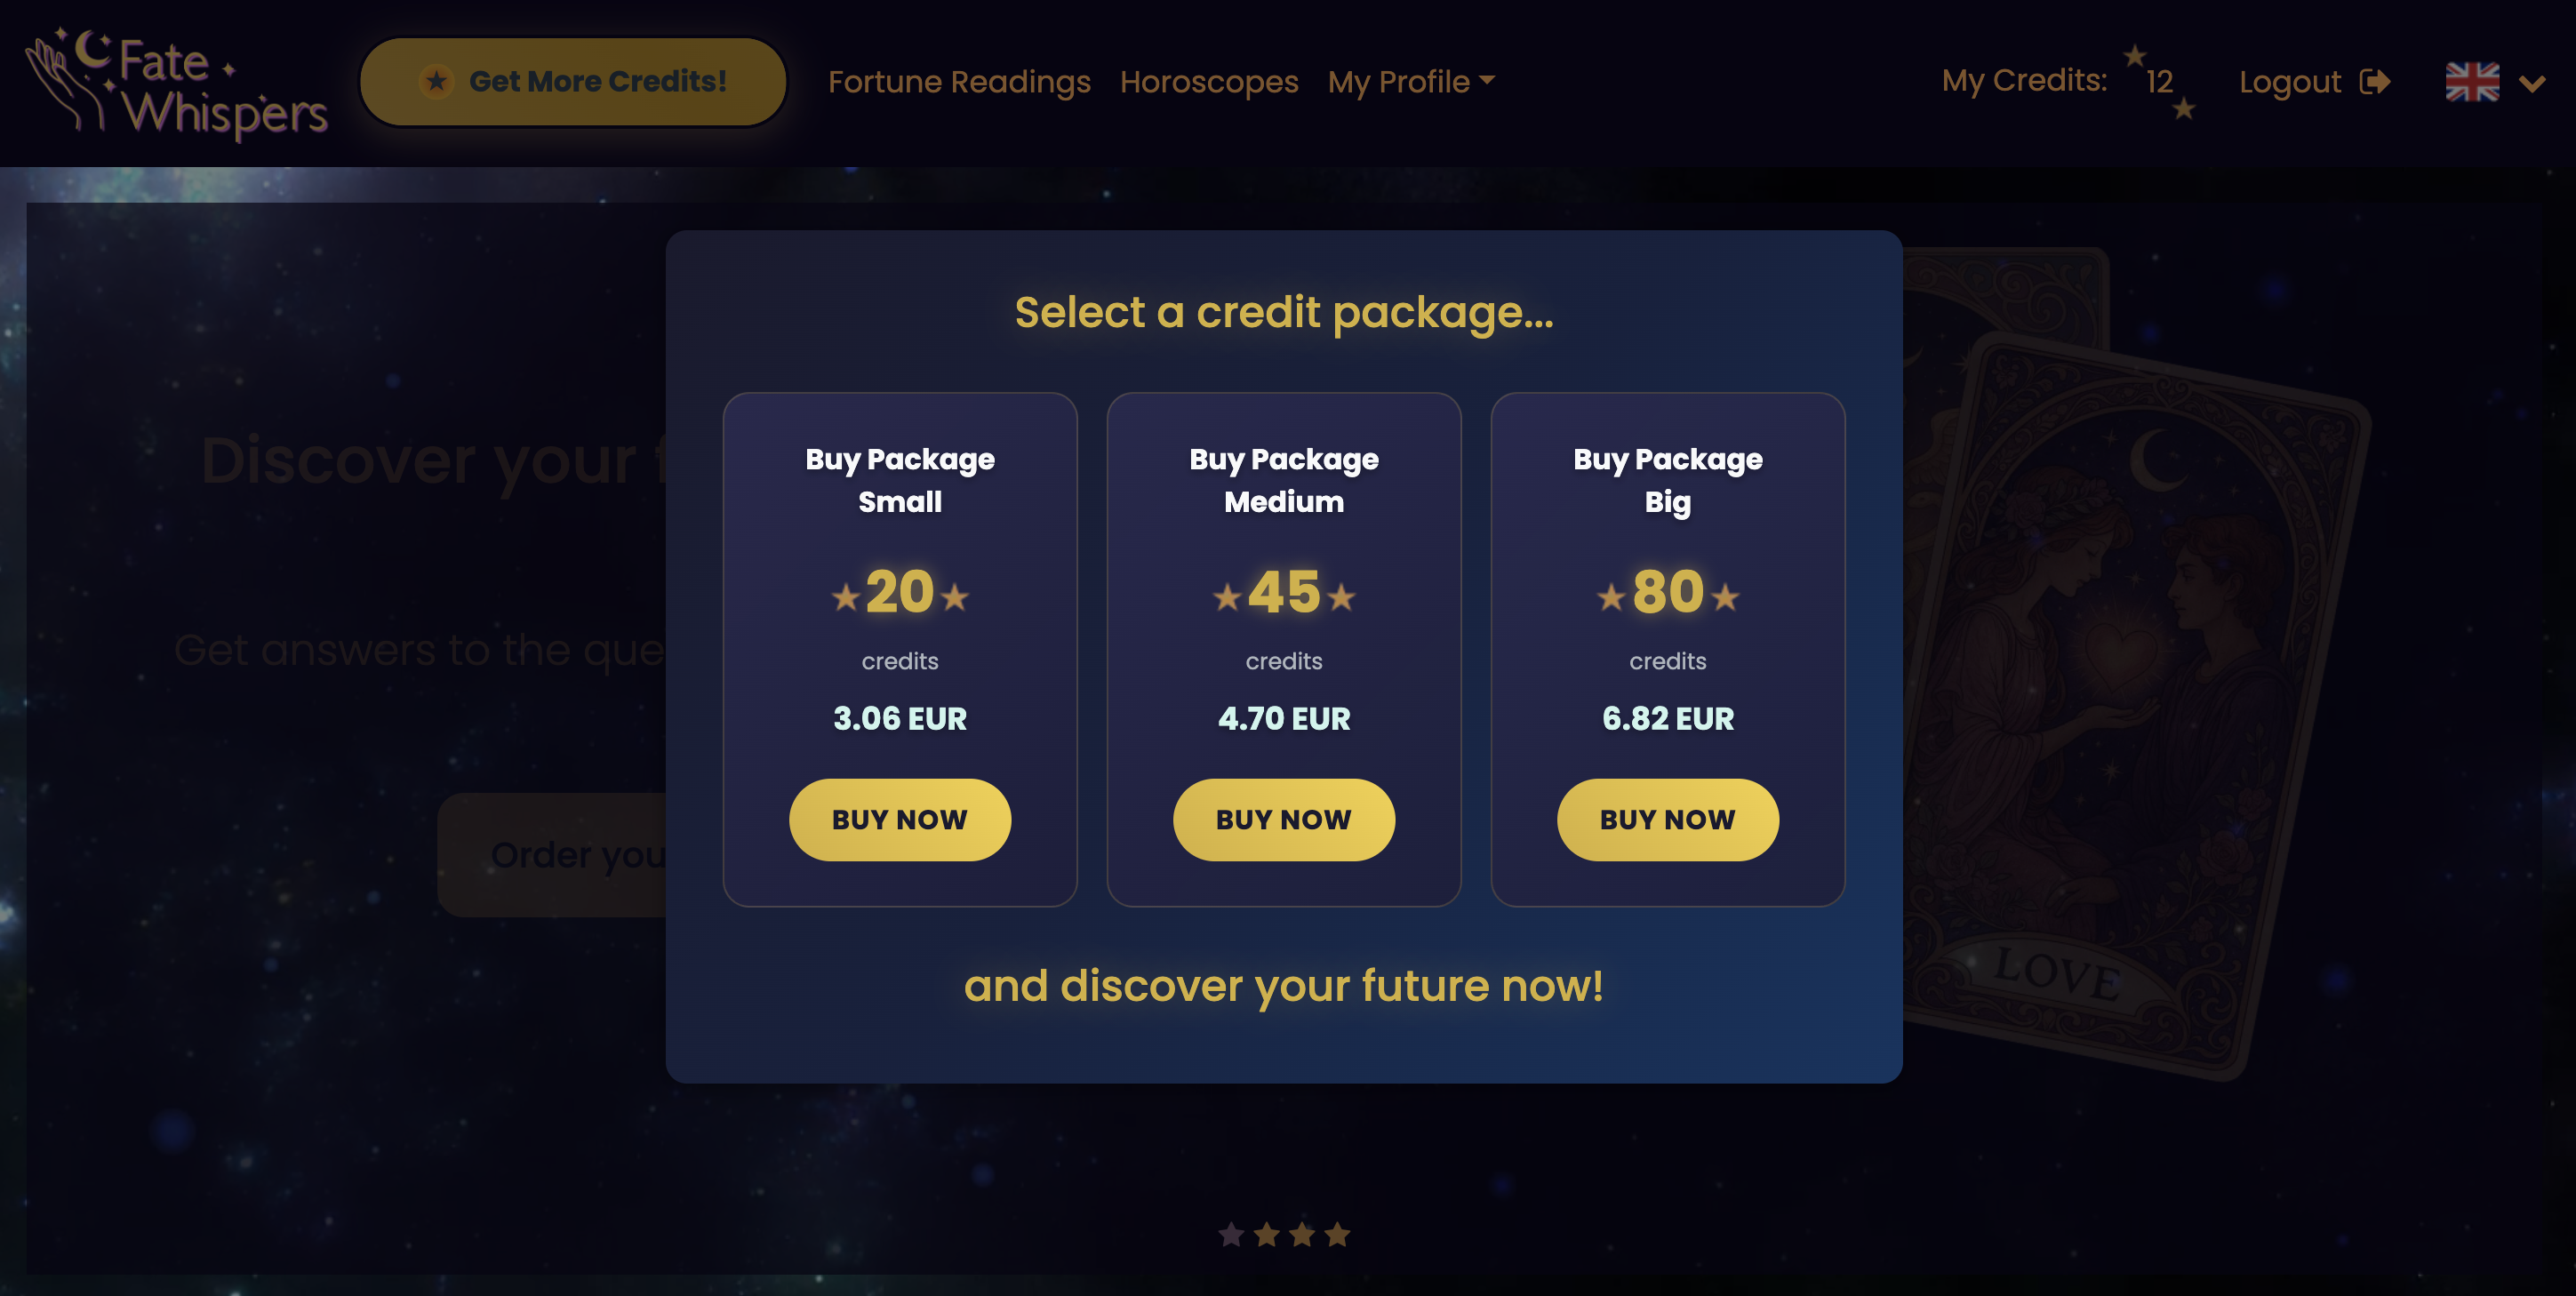Click the star icon in Get More Credits
This screenshot has width=2576, height=1296.
pyautogui.click(x=437, y=81)
